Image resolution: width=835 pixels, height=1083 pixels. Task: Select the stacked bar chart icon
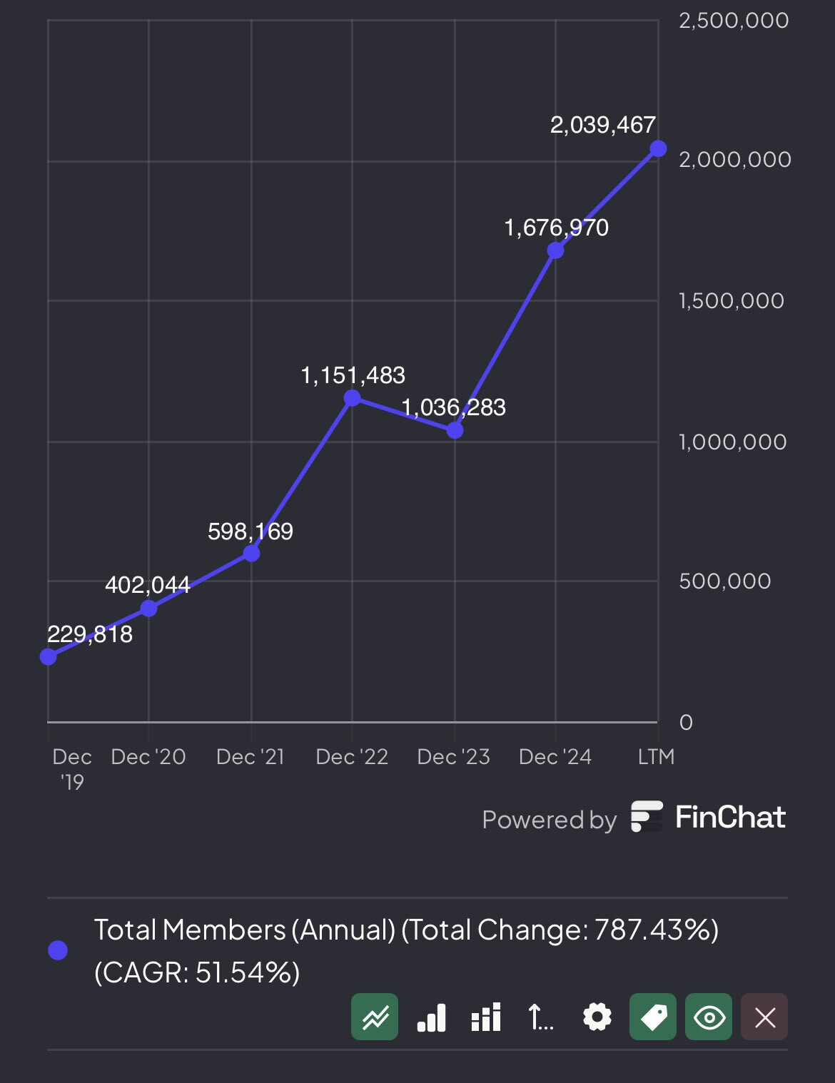[x=486, y=1017]
